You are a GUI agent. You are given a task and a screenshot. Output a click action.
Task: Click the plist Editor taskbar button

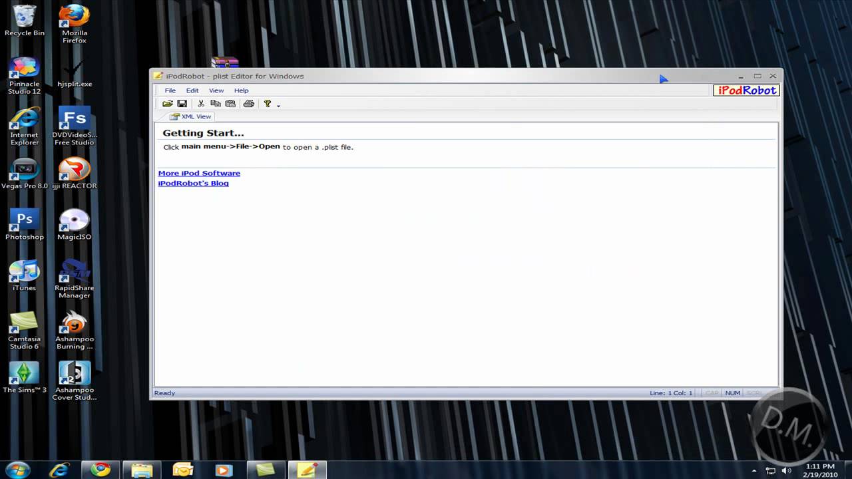coord(307,470)
